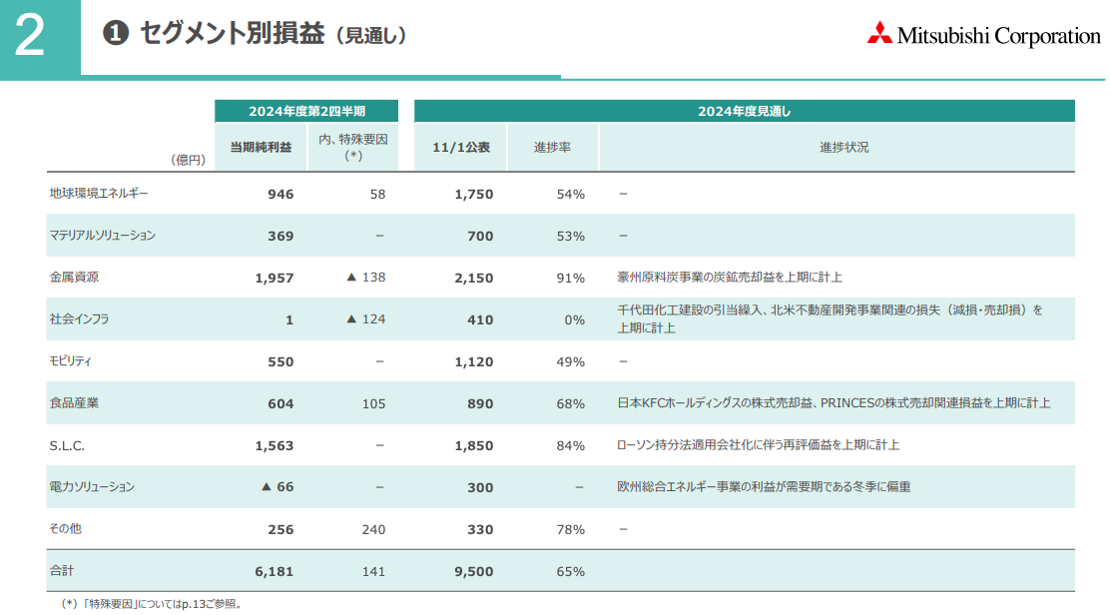Click the net profit value 369
1111x615 pixels.
280,236
